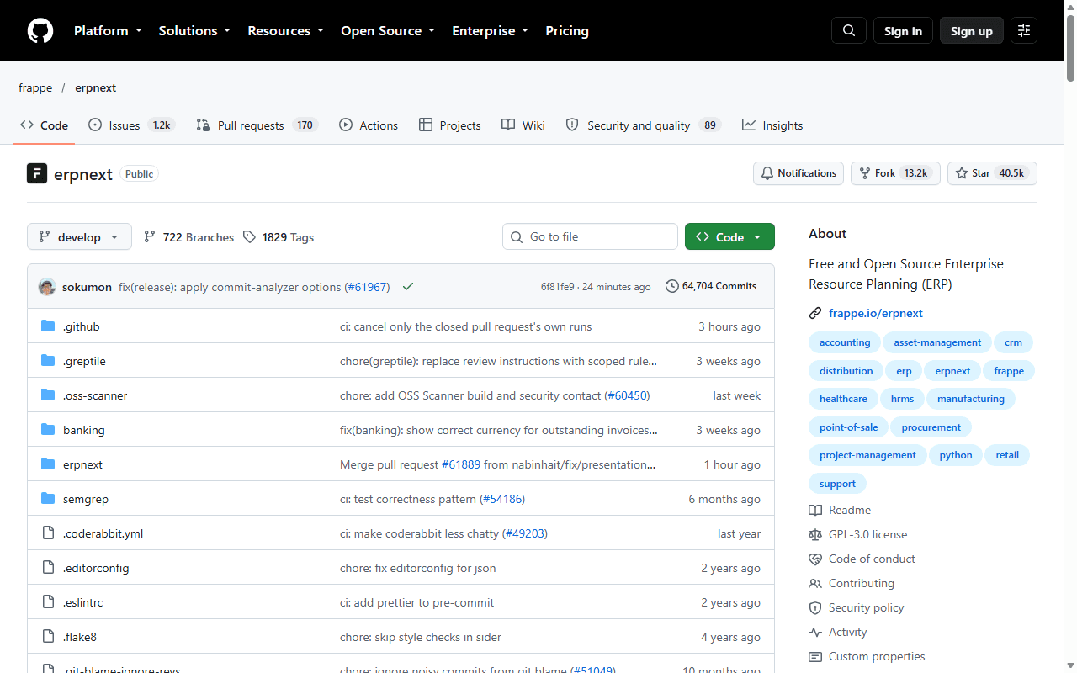The width and height of the screenshot is (1077, 673).
Task: Click the shield icon beside Security policy
Action: pyautogui.click(x=815, y=607)
